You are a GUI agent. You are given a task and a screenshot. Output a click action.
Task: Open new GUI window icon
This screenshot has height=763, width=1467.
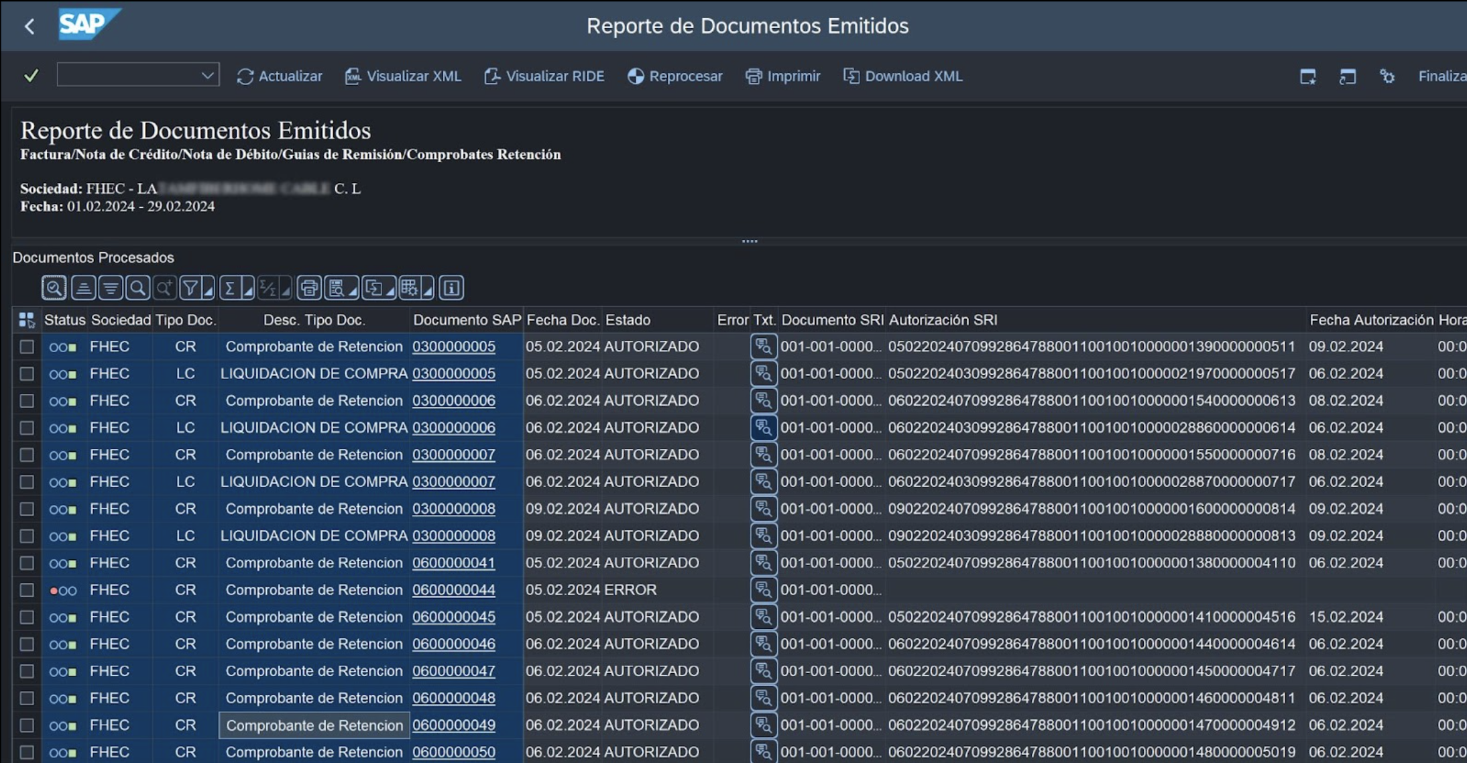(1307, 76)
